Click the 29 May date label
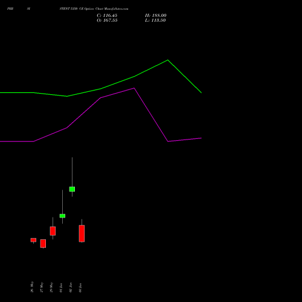The width and height of the screenshot is (302, 302). point(51,287)
